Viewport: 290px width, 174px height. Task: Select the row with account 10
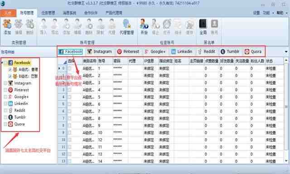(x=170, y=133)
